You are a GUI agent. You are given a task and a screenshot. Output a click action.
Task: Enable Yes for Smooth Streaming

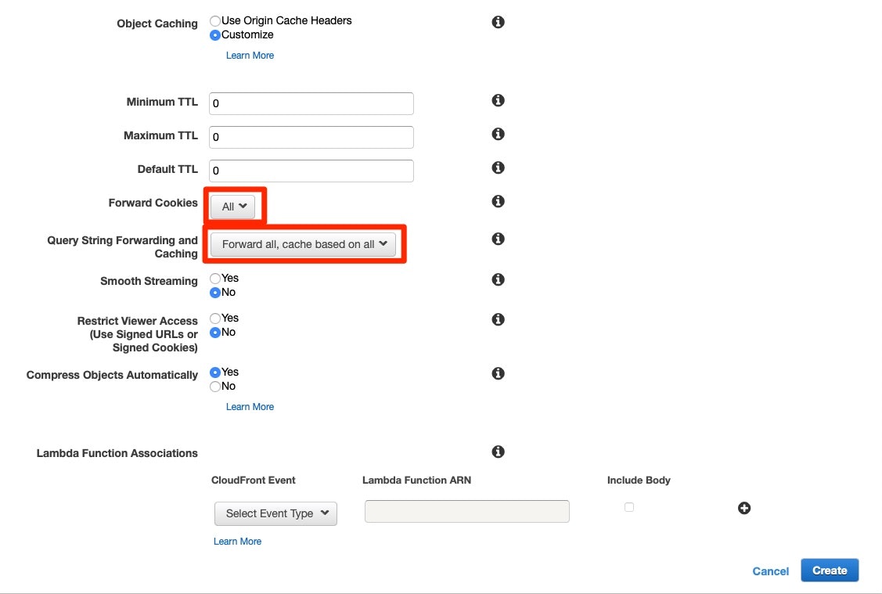(x=214, y=278)
